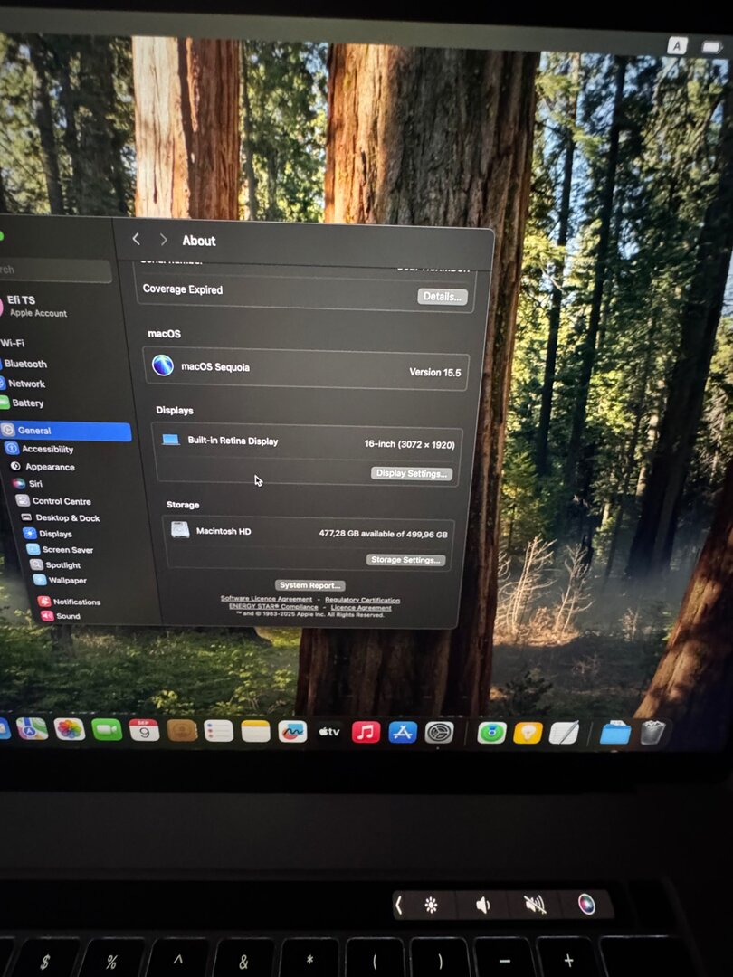Select Wallpaper in the sidebar

pyautogui.click(x=60, y=580)
